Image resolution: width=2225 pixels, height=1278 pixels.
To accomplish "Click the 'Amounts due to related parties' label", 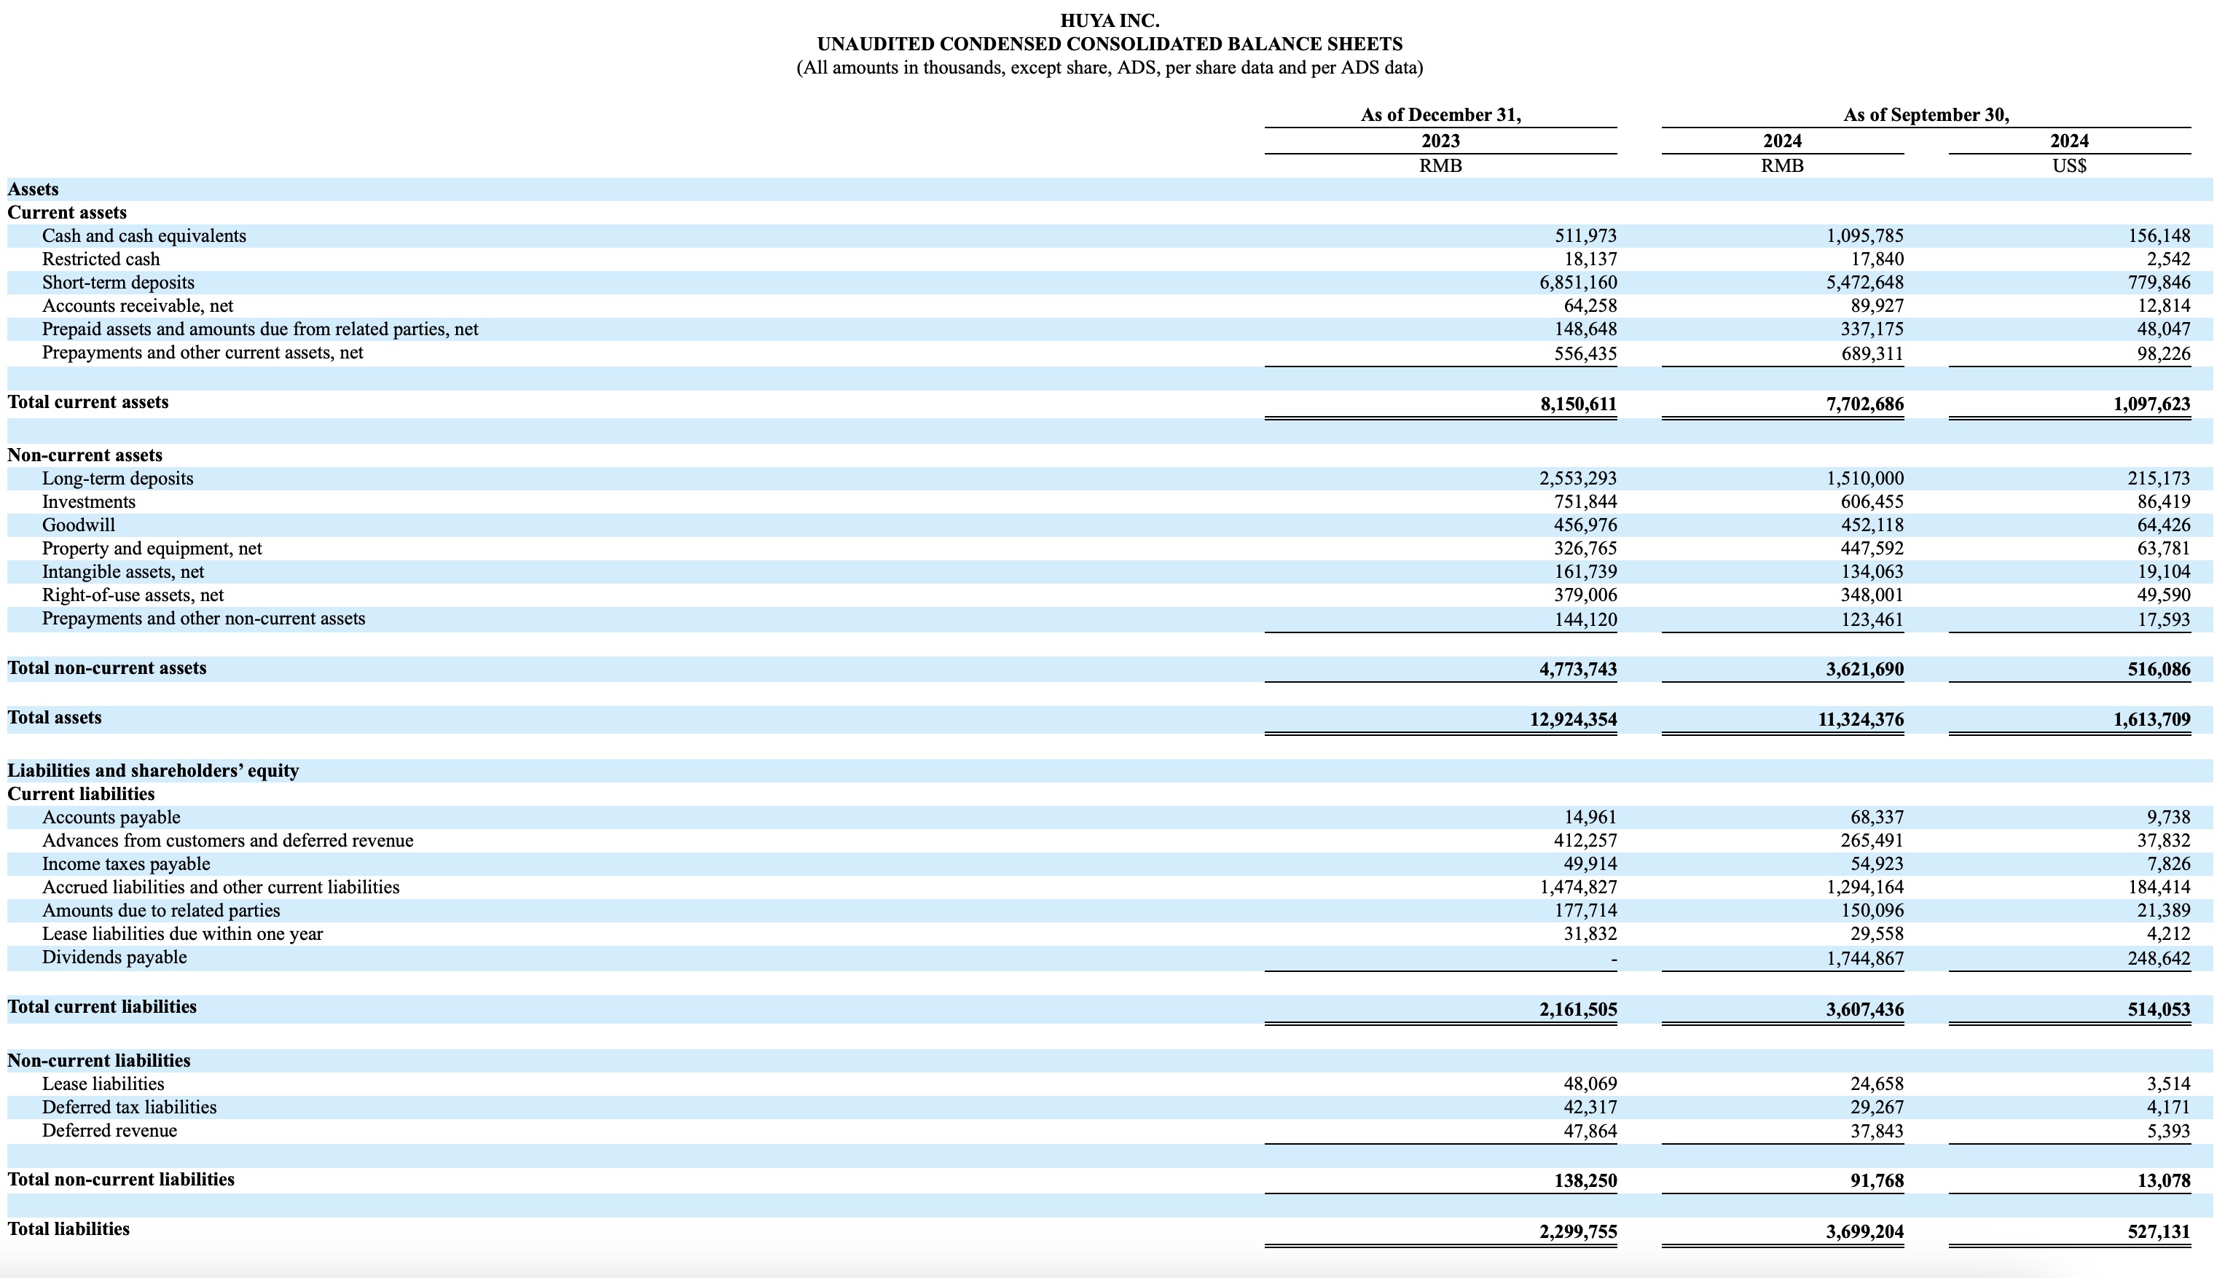I will pyautogui.click(x=162, y=911).
